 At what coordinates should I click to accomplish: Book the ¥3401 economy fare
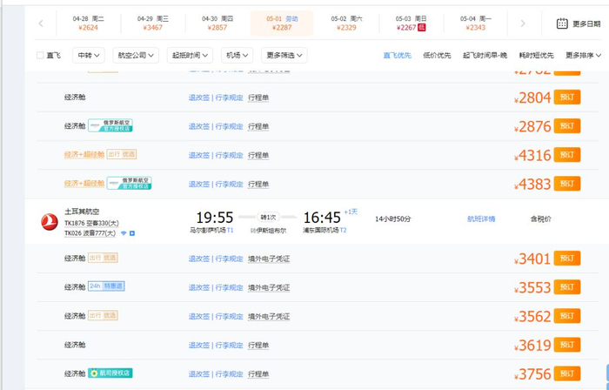click(x=567, y=259)
